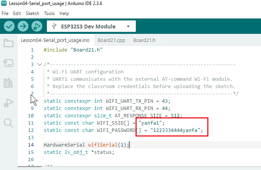Screen dimensions: 261x170
Task: Click WIFI_SSID[] in line 11
Action: coord(113,123)
